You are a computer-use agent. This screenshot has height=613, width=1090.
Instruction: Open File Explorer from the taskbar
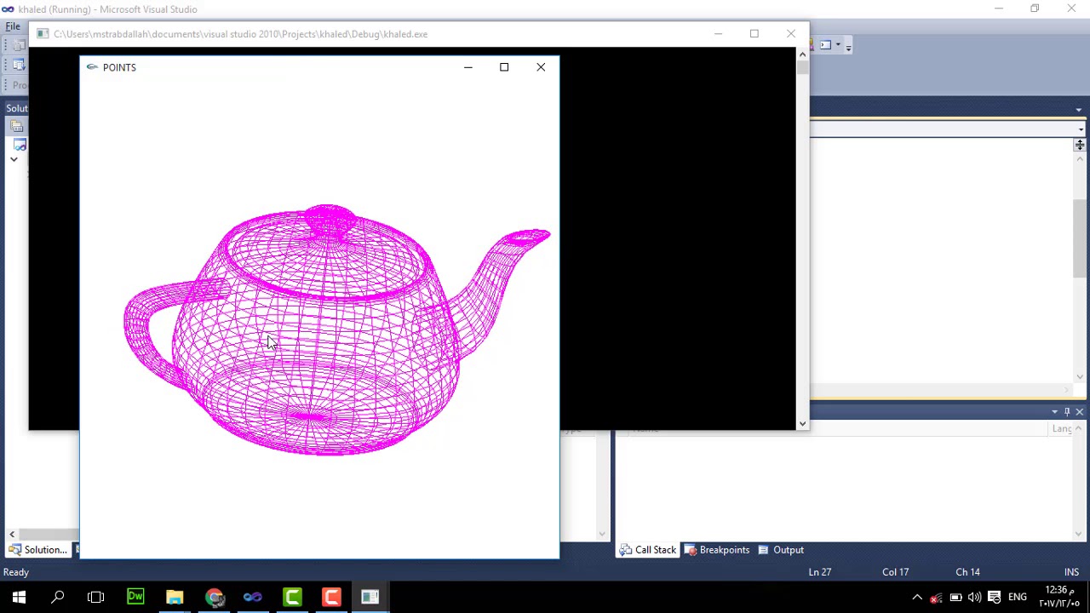pyautogui.click(x=175, y=597)
